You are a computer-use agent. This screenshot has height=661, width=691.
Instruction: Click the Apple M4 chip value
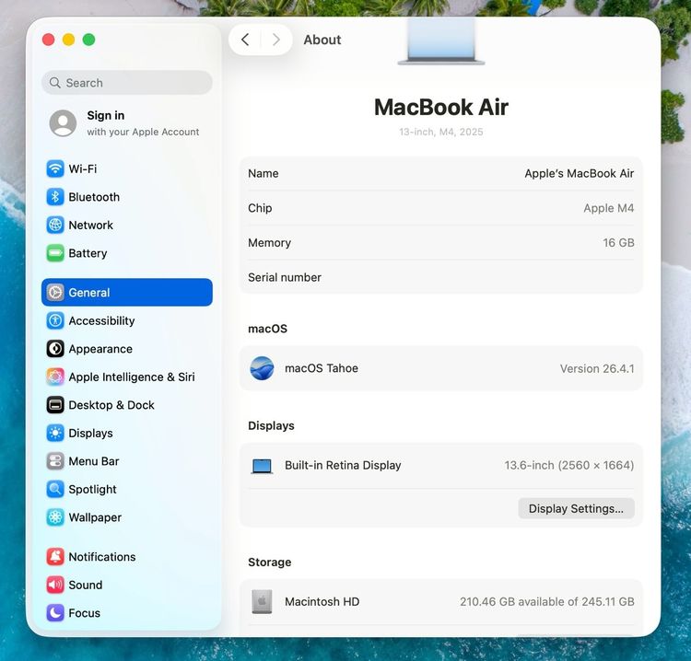click(609, 208)
